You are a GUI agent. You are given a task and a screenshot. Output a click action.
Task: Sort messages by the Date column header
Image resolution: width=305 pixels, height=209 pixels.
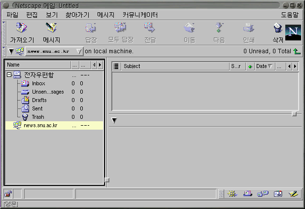click(x=264, y=66)
